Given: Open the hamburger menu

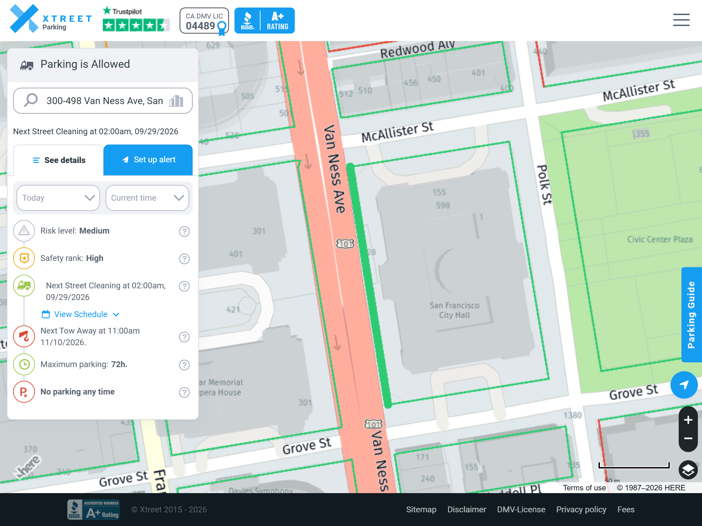Looking at the screenshot, I should pos(681,20).
